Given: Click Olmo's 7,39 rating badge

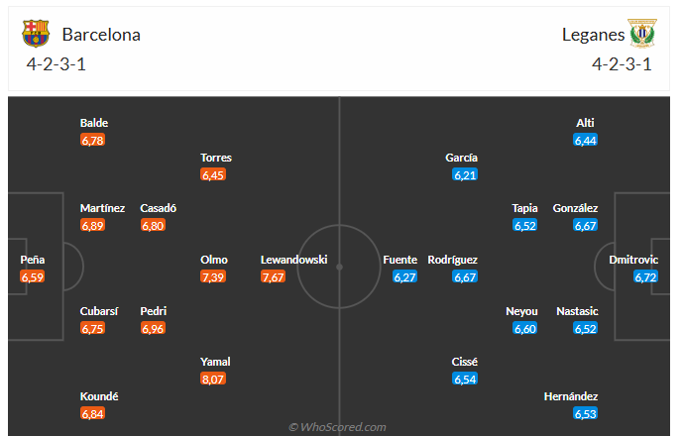Looking at the screenshot, I should point(213,276).
